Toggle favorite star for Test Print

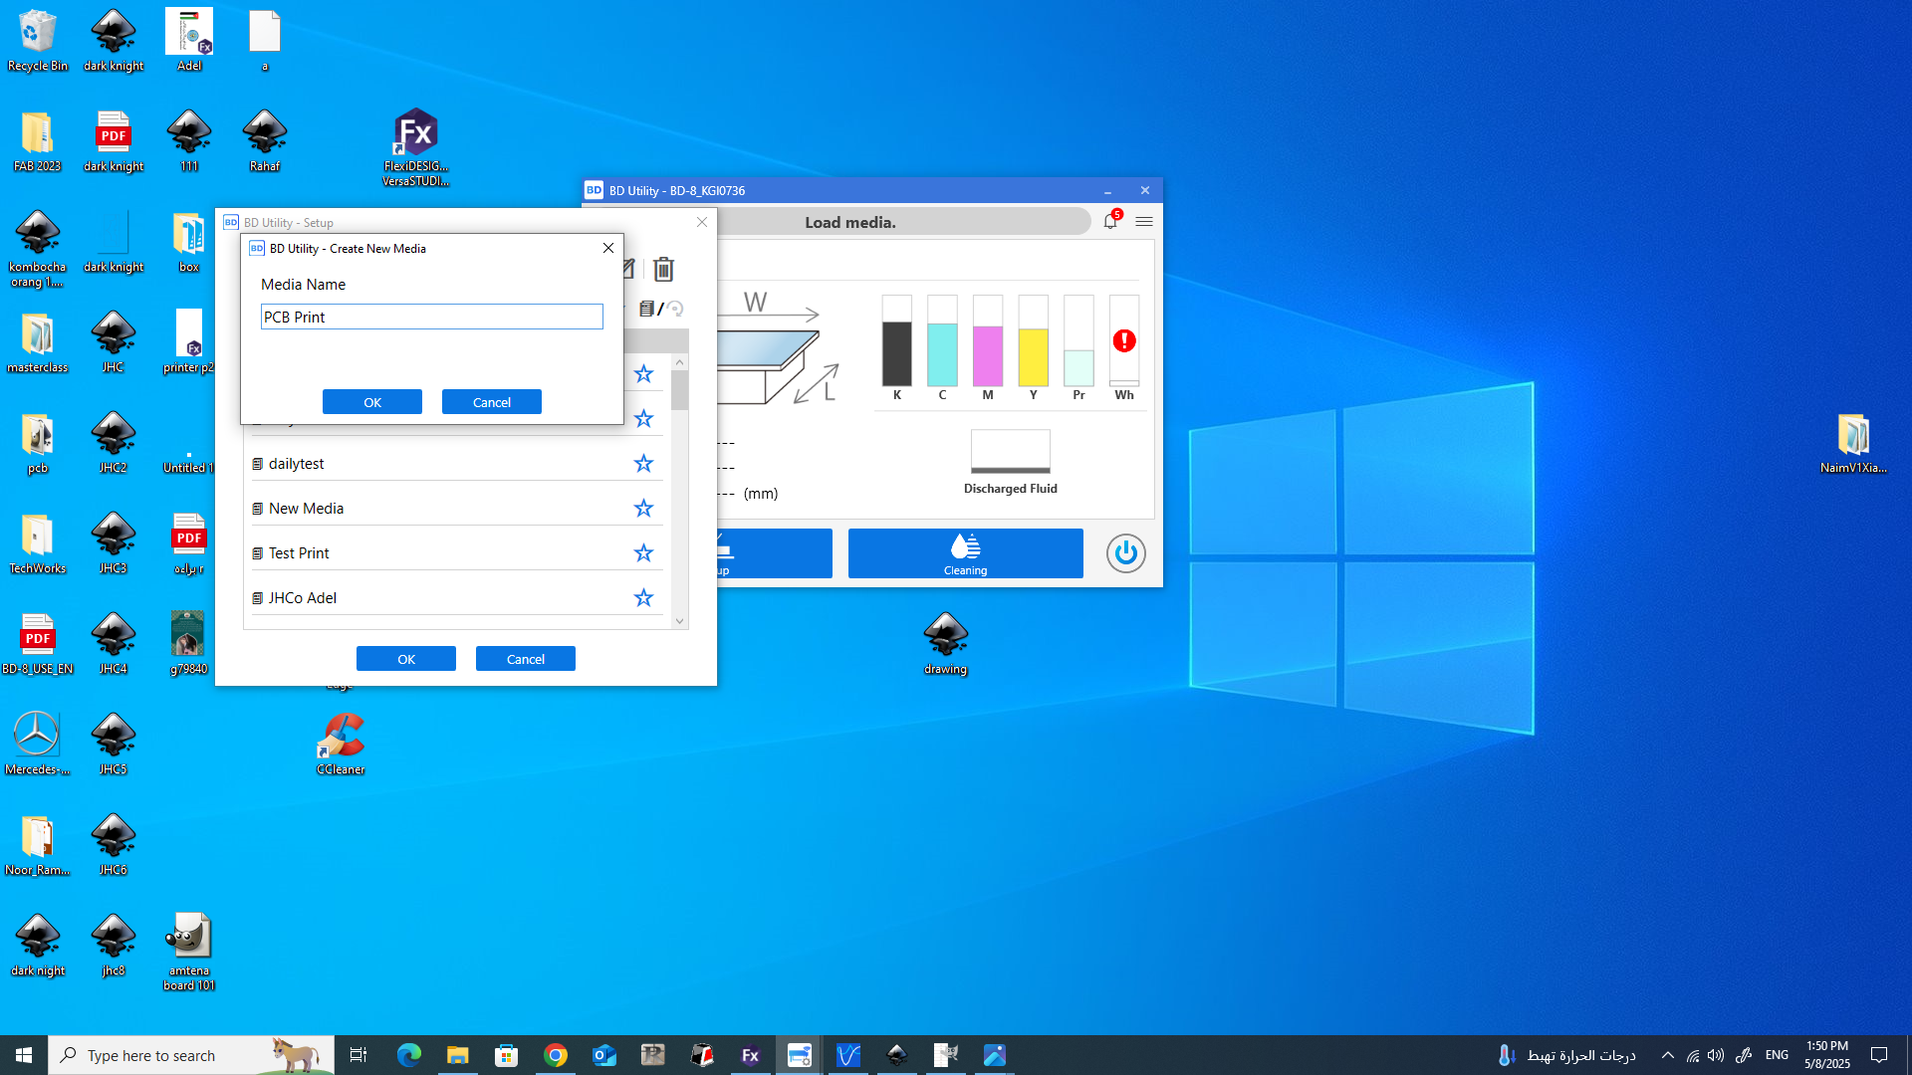click(643, 553)
